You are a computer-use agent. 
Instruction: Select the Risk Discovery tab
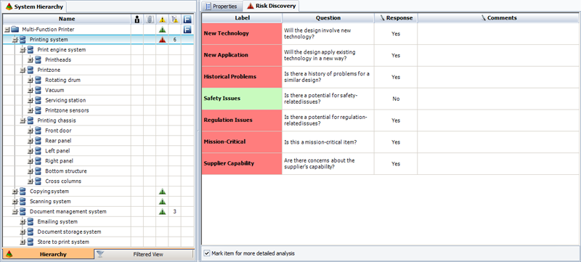(272, 6)
